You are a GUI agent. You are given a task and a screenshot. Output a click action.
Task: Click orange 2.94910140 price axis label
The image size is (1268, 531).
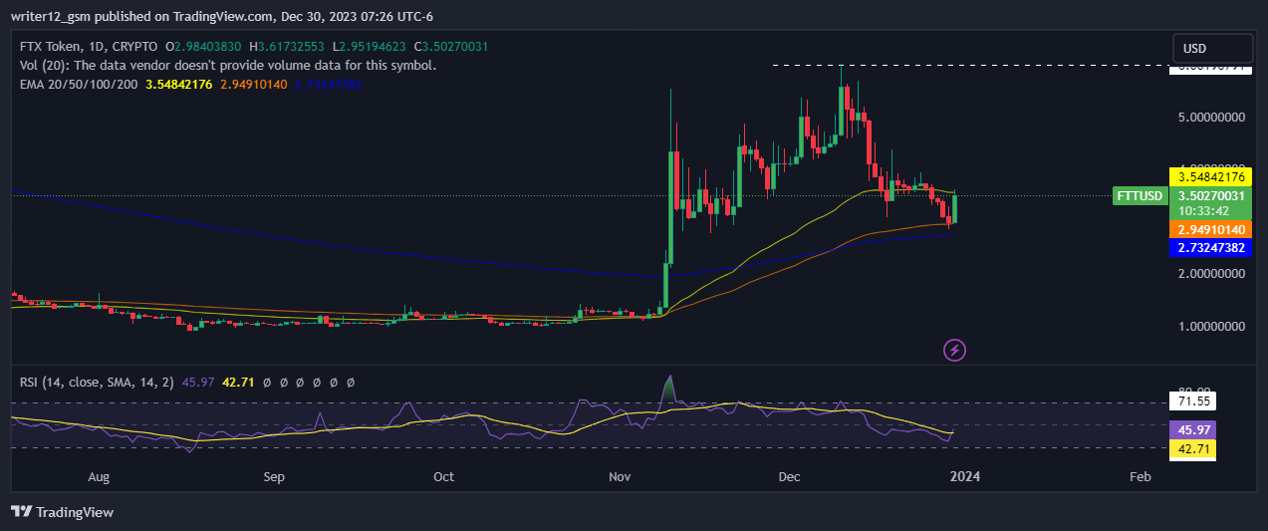(x=1211, y=229)
